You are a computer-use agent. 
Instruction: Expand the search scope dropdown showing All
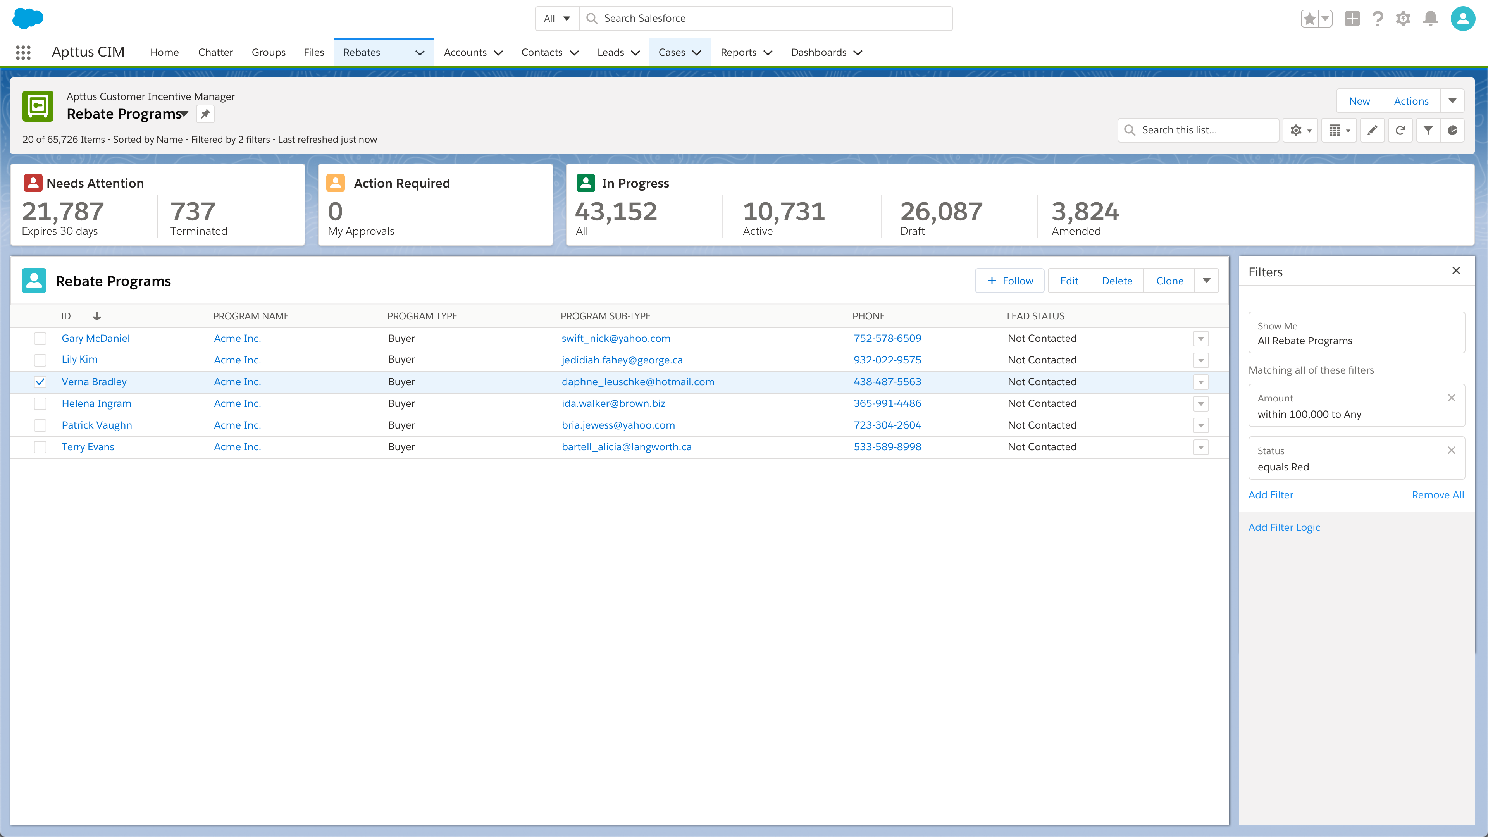(x=556, y=18)
